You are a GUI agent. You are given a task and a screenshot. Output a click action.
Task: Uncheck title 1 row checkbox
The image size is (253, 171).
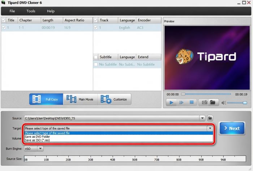pos(4,27)
